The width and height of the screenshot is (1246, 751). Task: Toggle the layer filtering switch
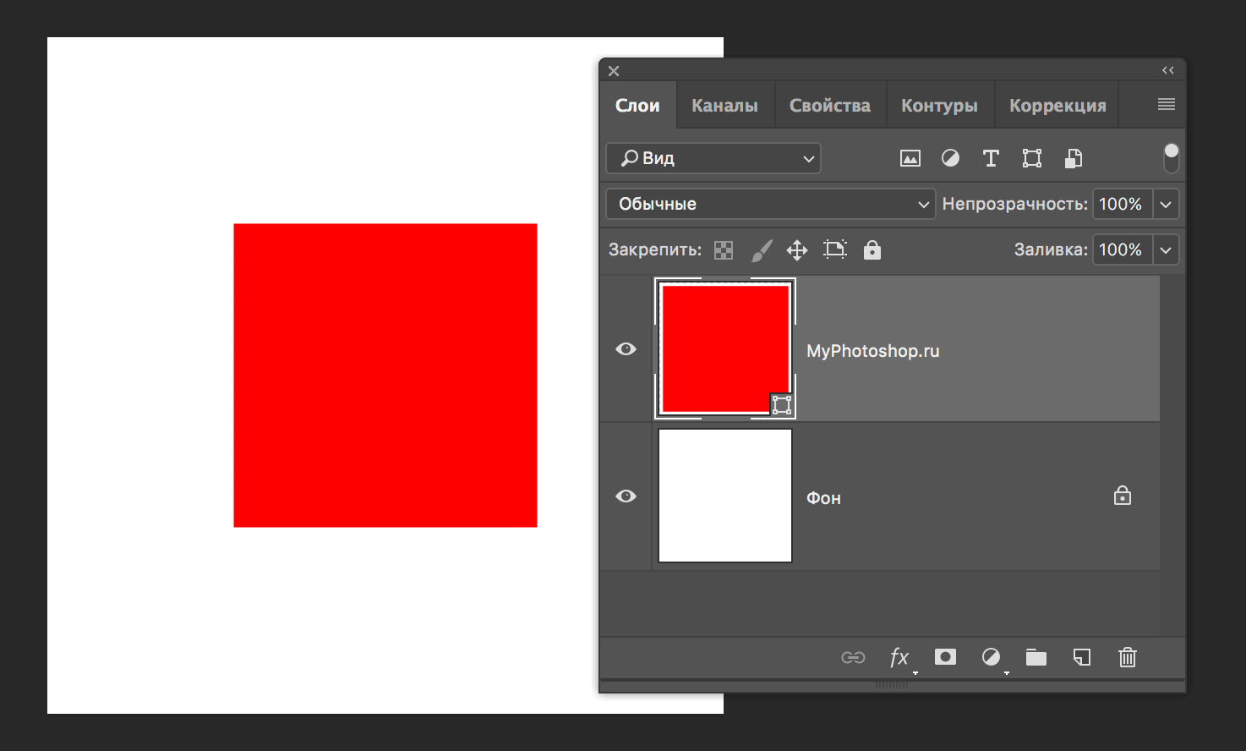click(1171, 158)
